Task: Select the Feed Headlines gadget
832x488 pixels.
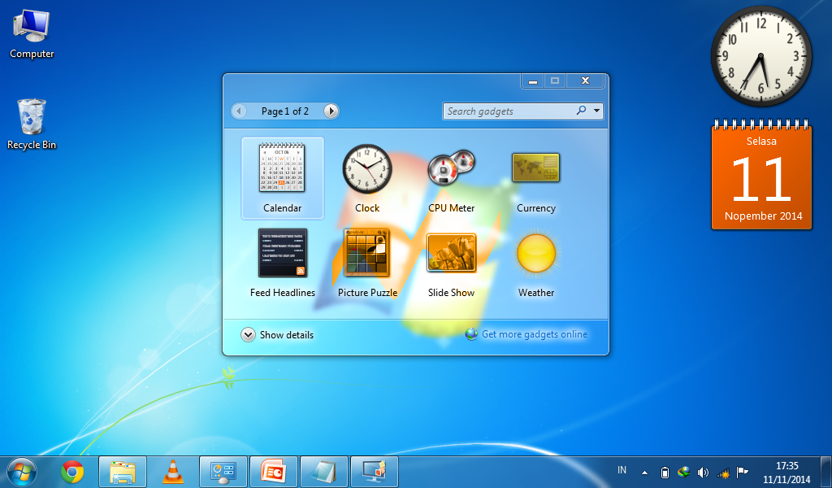Action: (282, 263)
